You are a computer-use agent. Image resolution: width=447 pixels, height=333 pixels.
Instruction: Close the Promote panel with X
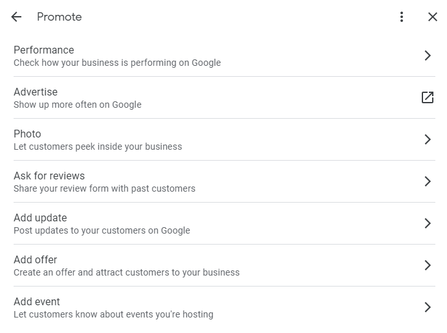click(433, 17)
